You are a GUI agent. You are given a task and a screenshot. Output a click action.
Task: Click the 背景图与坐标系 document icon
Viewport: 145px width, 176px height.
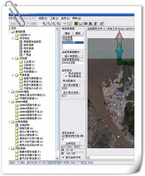coord(21,42)
